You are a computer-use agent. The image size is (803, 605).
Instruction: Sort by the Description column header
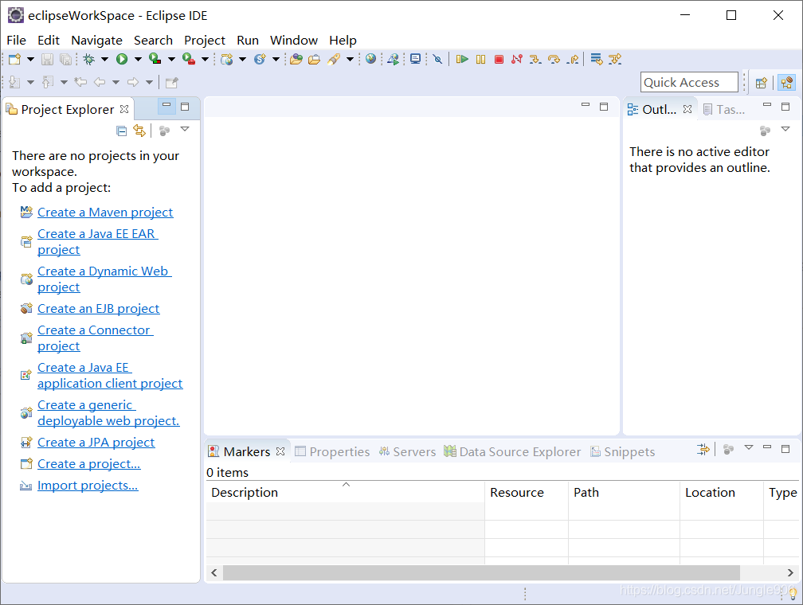coord(345,493)
